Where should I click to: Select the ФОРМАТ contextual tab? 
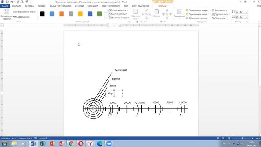(162, 6)
